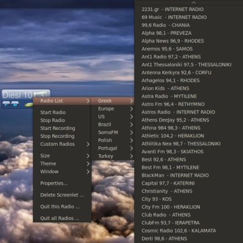The image size is (243, 243).
Task: Select Arhagelos 94,1 - RHODES
Action: (x=189, y=80)
